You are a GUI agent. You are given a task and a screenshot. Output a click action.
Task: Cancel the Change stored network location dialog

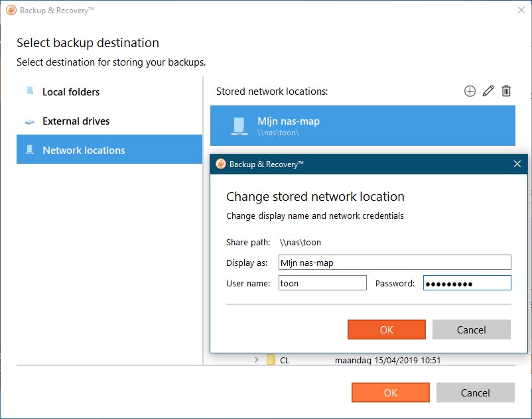471,329
